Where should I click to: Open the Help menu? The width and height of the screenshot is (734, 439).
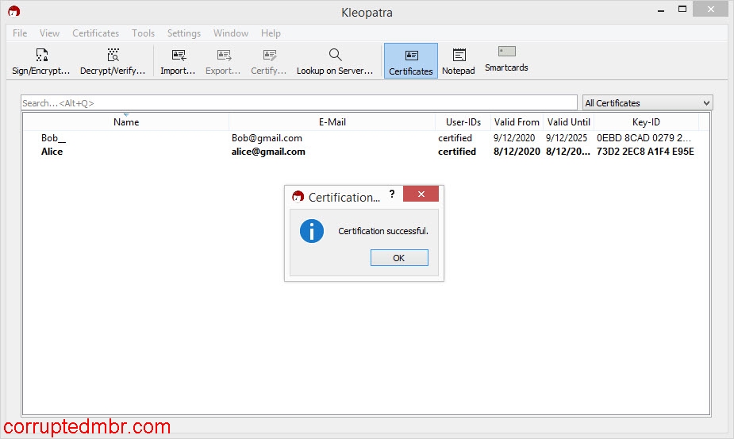click(271, 33)
